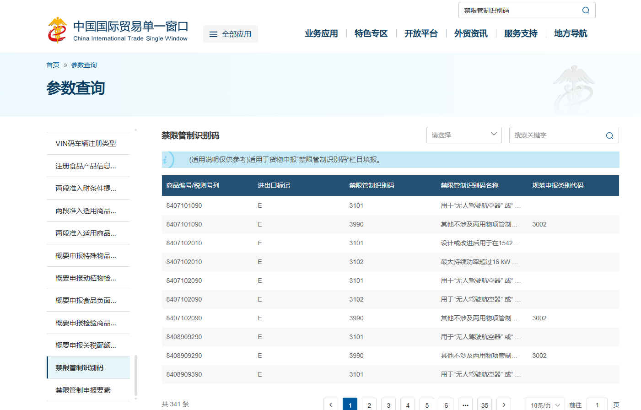Select 两段准入附条件提... in the sidebar
Viewport: 641px width, 410px height.
pos(88,188)
